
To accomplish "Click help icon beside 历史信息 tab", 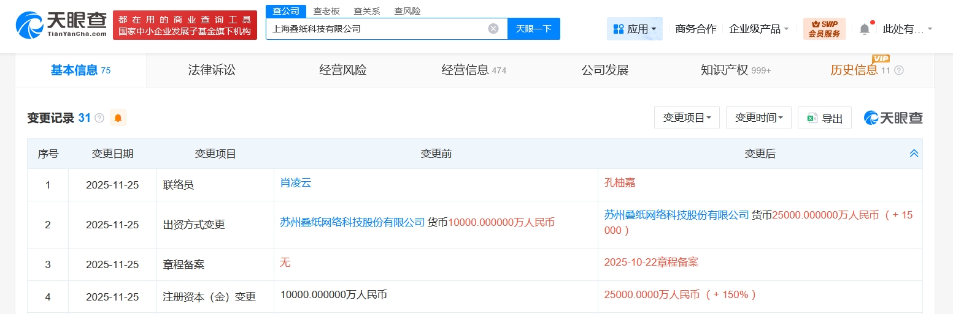I will click(x=899, y=70).
